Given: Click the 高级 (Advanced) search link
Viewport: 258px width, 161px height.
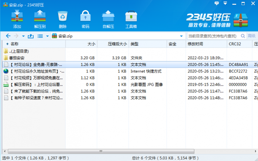Looking at the screenshot, I should click(252, 36).
